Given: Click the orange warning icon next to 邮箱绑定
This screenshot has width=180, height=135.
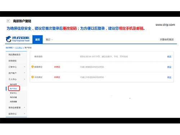Looking at the screenshot, I should tap(32, 67).
